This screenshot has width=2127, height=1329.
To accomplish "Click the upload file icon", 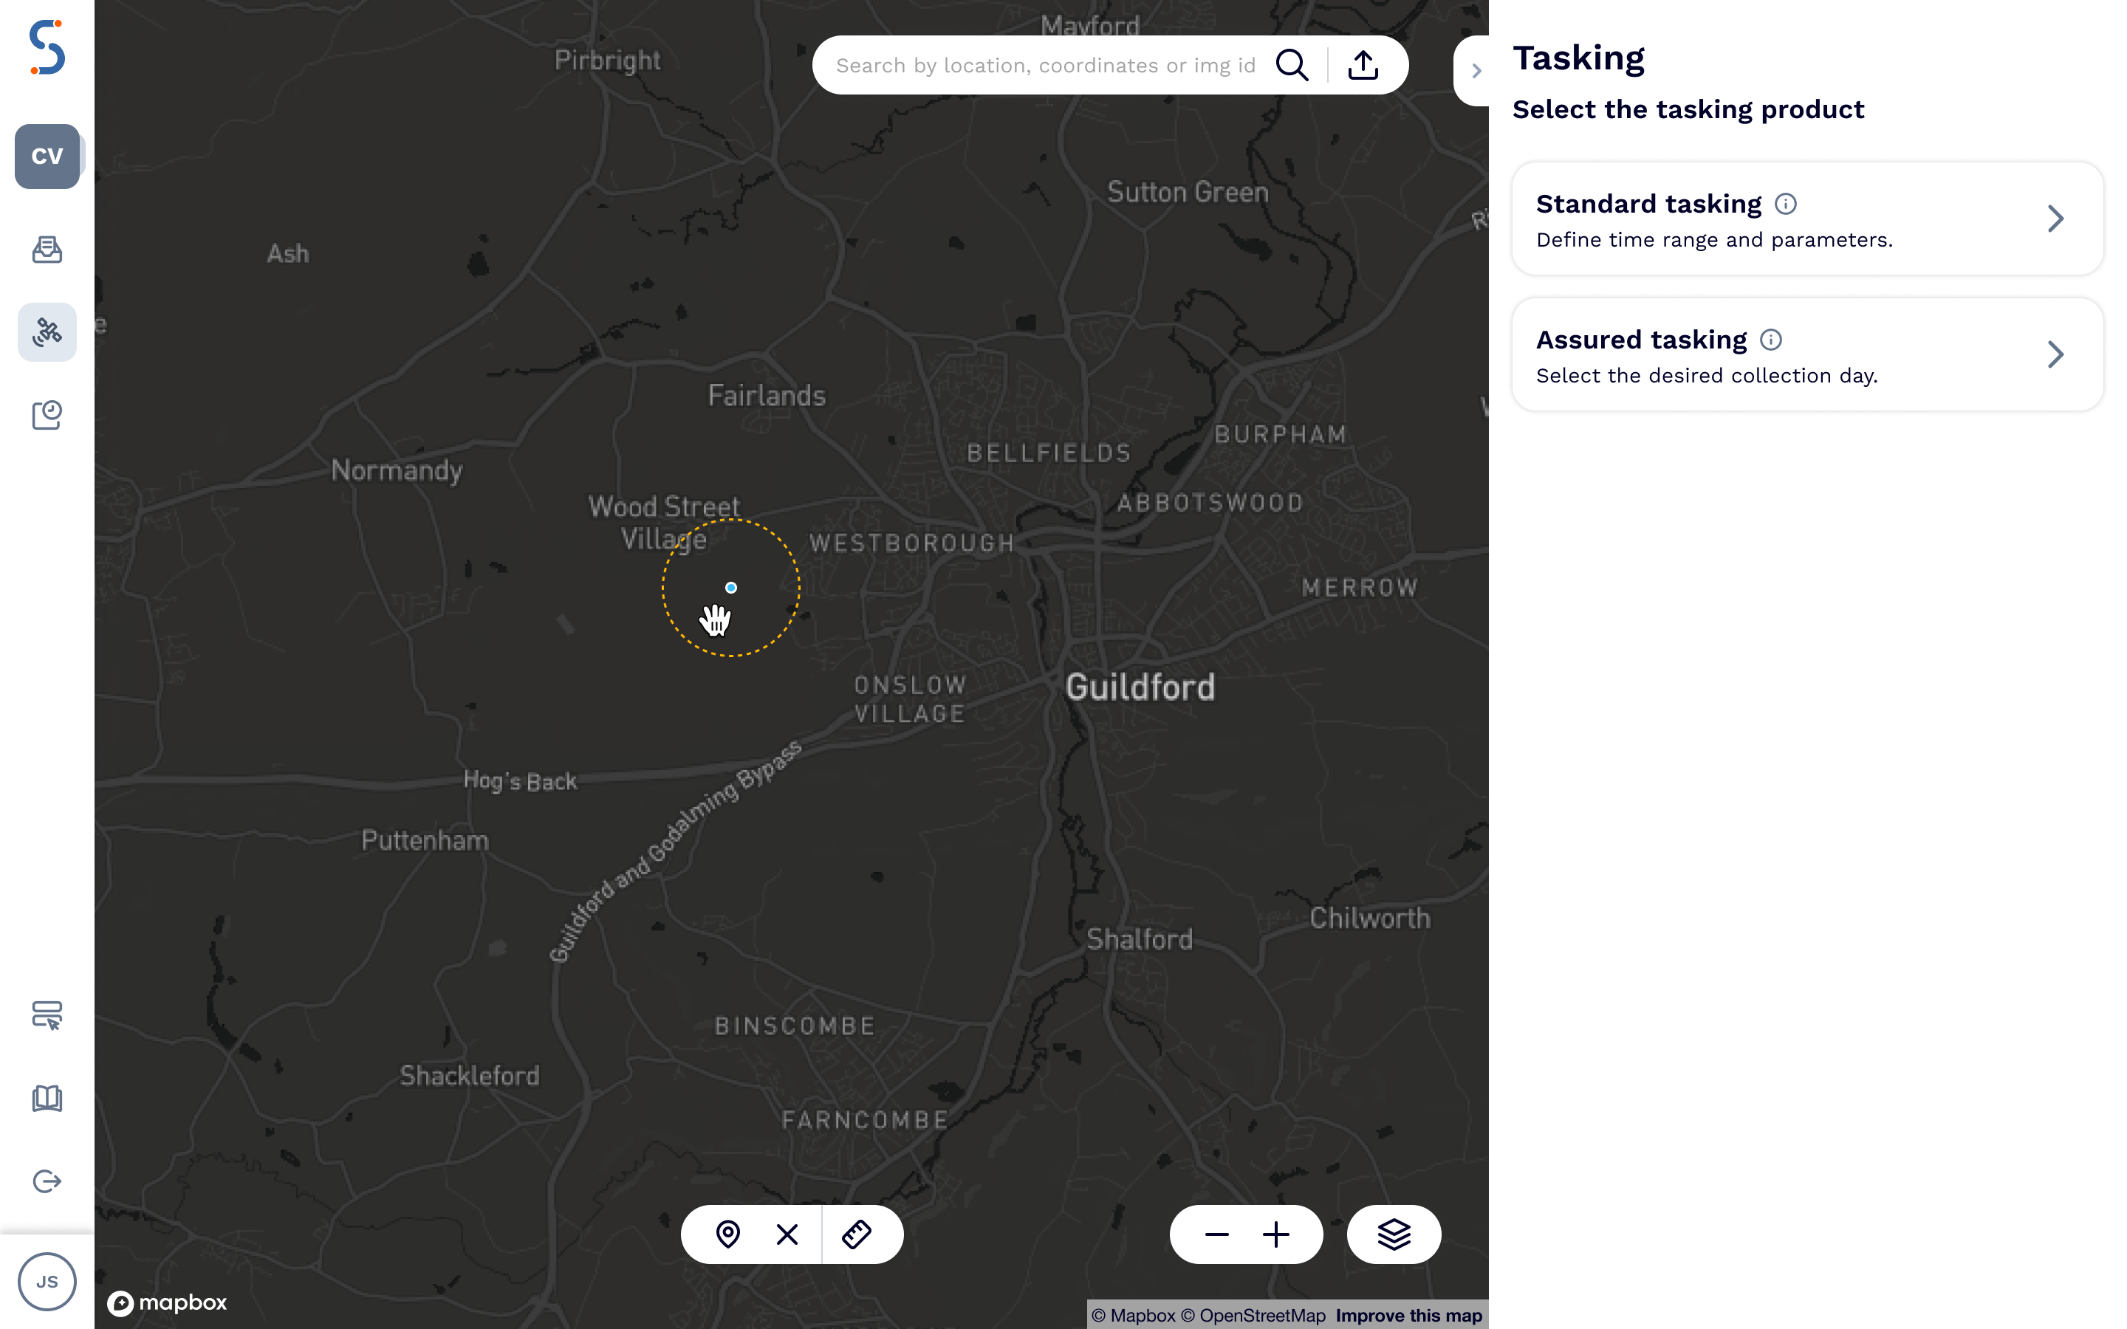I will pyautogui.click(x=1363, y=65).
